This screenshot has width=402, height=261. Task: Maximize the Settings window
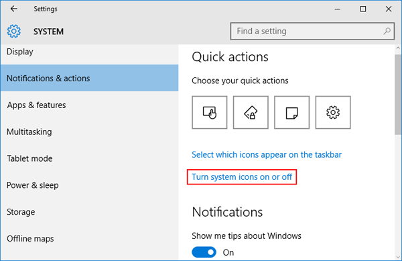click(362, 9)
